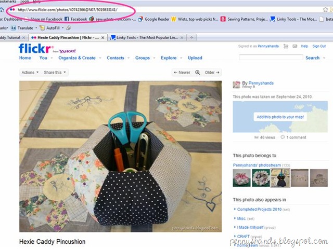The height and width of the screenshot is (249, 333).
Task: Click the Search button
Action: 312,58
